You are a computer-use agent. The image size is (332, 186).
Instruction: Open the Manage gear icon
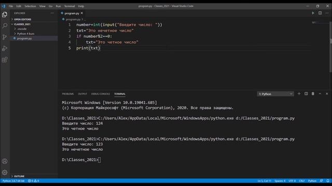click(x=5, y=173)
